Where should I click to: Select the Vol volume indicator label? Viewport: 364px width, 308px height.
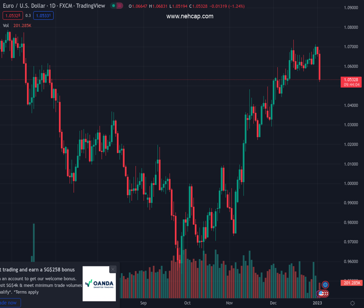pos(6,25)
